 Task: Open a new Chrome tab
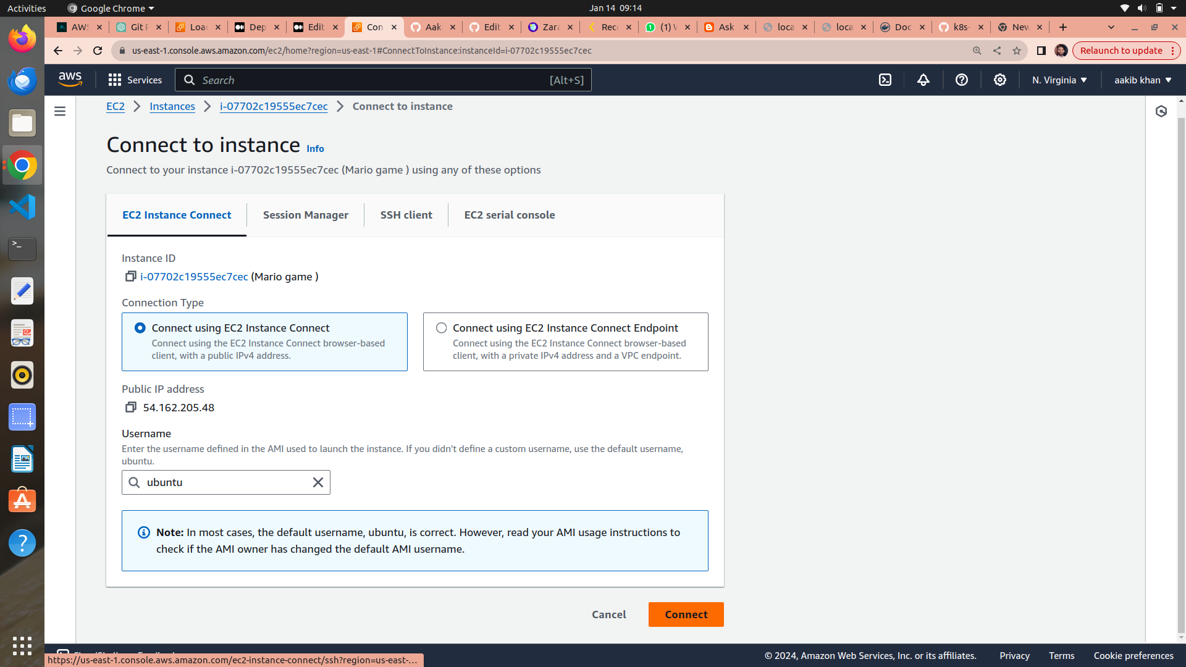1063,27
